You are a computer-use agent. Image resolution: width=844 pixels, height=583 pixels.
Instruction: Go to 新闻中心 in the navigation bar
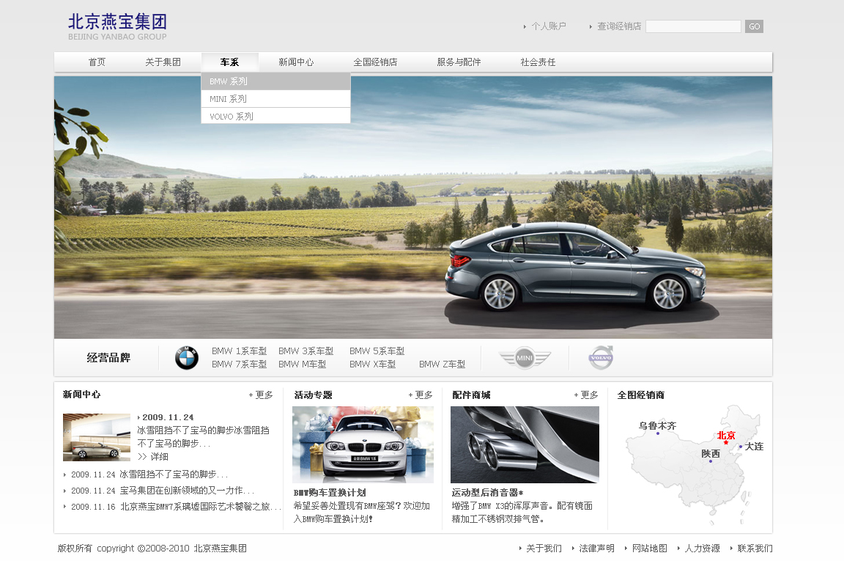(x=296, y=62)
